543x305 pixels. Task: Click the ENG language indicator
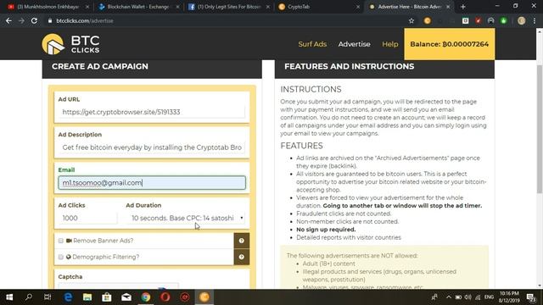489,297
